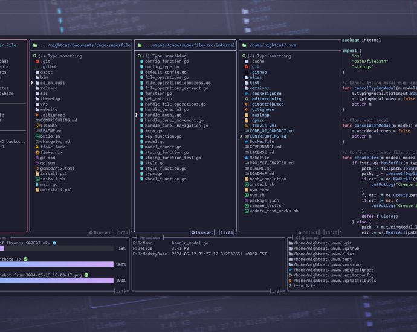This screenshot has height=332, width=417.
Task: Click the icon beside package.json
Action: pyautogui.click(x=247, y=200)
